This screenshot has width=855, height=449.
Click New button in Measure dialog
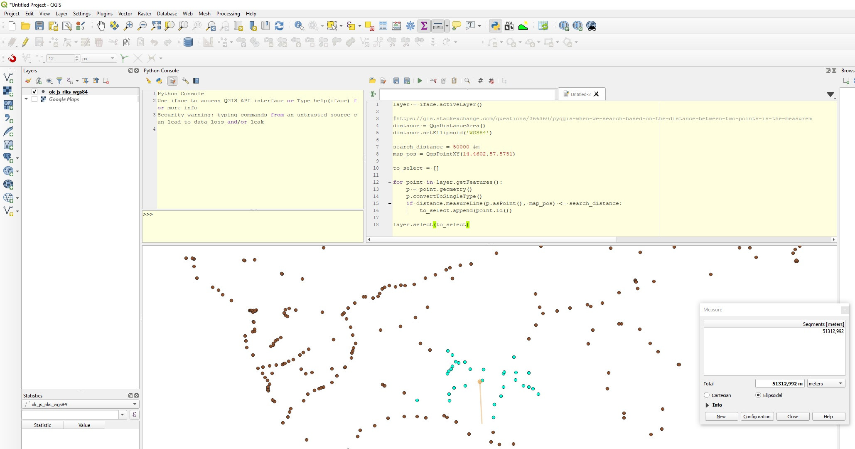point(721,417)
